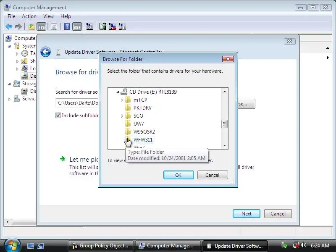Click the Computer Management title bar icon
Image resolution: width=336 pixels, height=252 pixels.
click(x=7, y=7)
